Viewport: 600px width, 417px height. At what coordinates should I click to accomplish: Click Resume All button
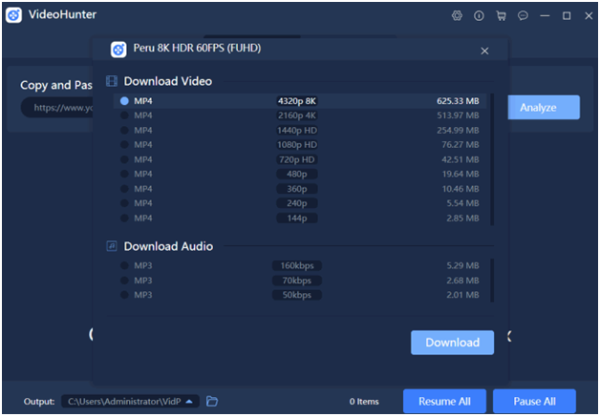[x=444, y=402]
